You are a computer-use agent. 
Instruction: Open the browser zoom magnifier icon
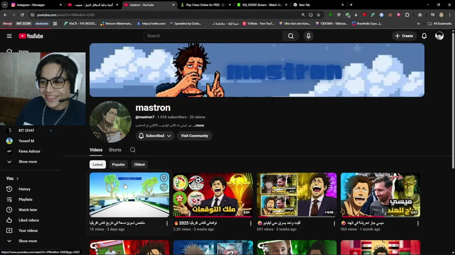pos(303,15)
